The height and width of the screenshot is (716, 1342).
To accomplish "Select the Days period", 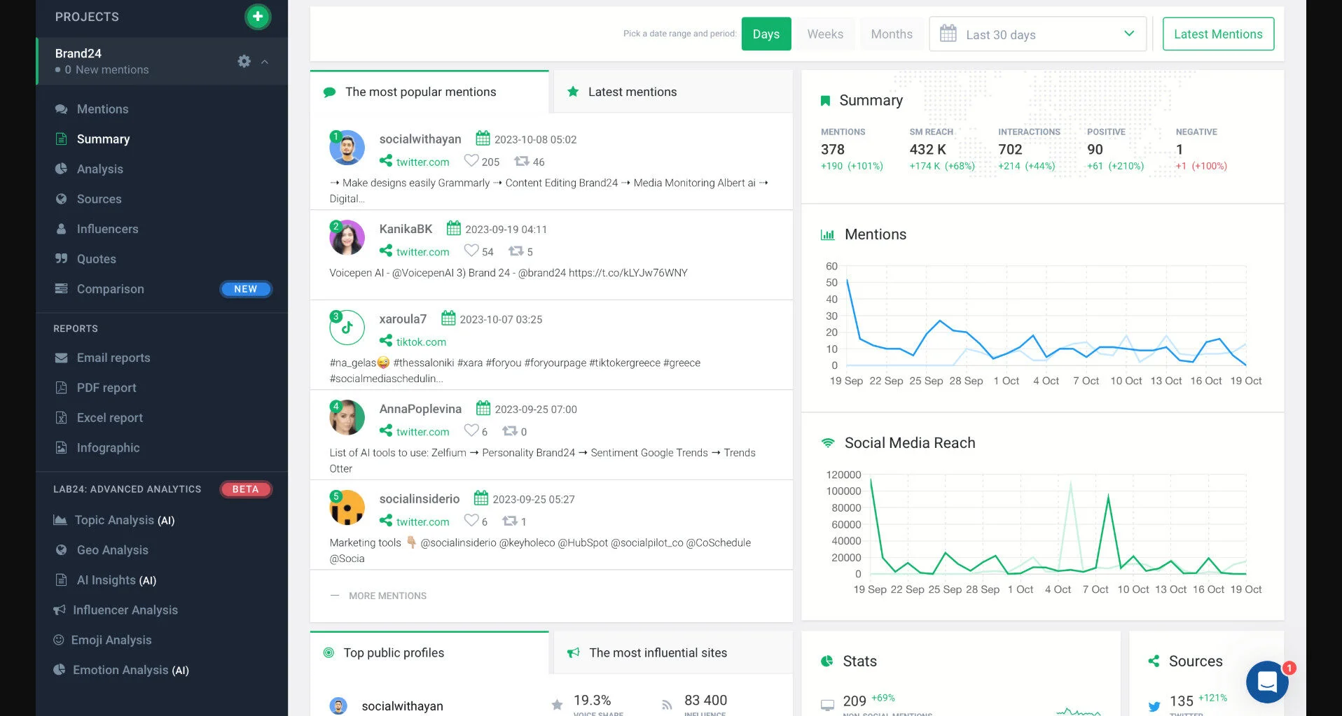I will tap(766, 34).
